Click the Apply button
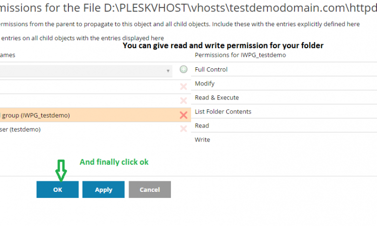The image size is (377, 226). click(104, 189)
